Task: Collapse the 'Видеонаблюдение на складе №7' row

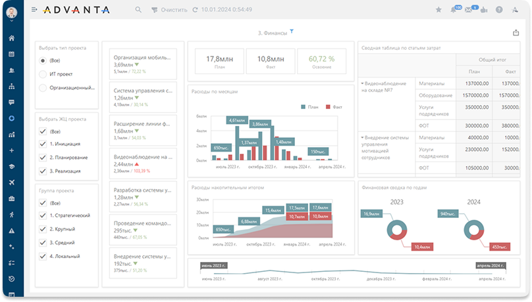Action: [362, 83]
